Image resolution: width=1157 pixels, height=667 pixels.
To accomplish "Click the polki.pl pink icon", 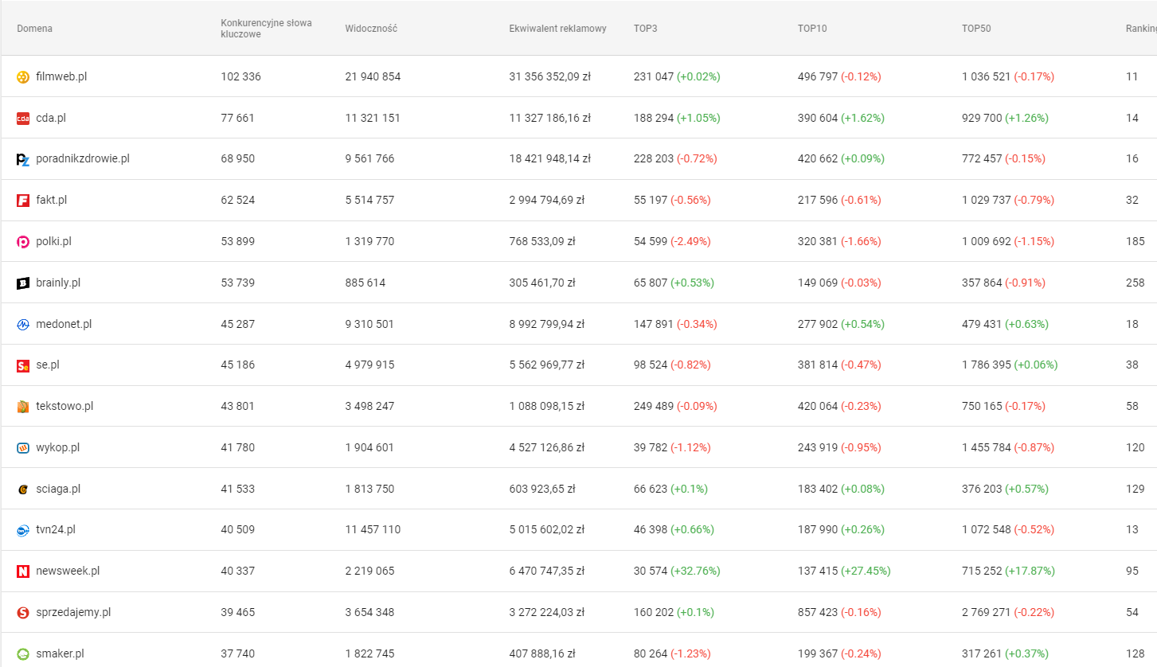I will click(x=23, y=242).
